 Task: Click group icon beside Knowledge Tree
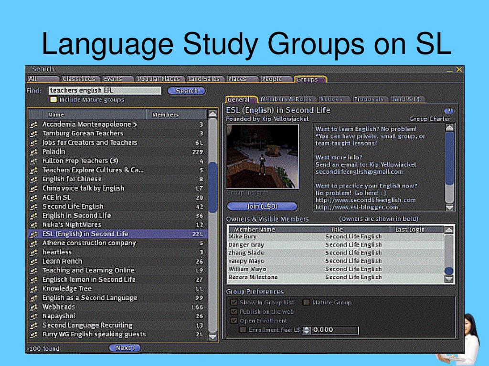point(34,289)
